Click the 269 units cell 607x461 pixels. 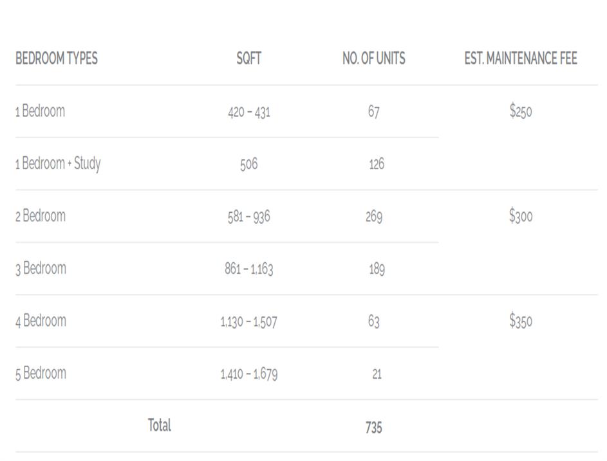(374, 217)
